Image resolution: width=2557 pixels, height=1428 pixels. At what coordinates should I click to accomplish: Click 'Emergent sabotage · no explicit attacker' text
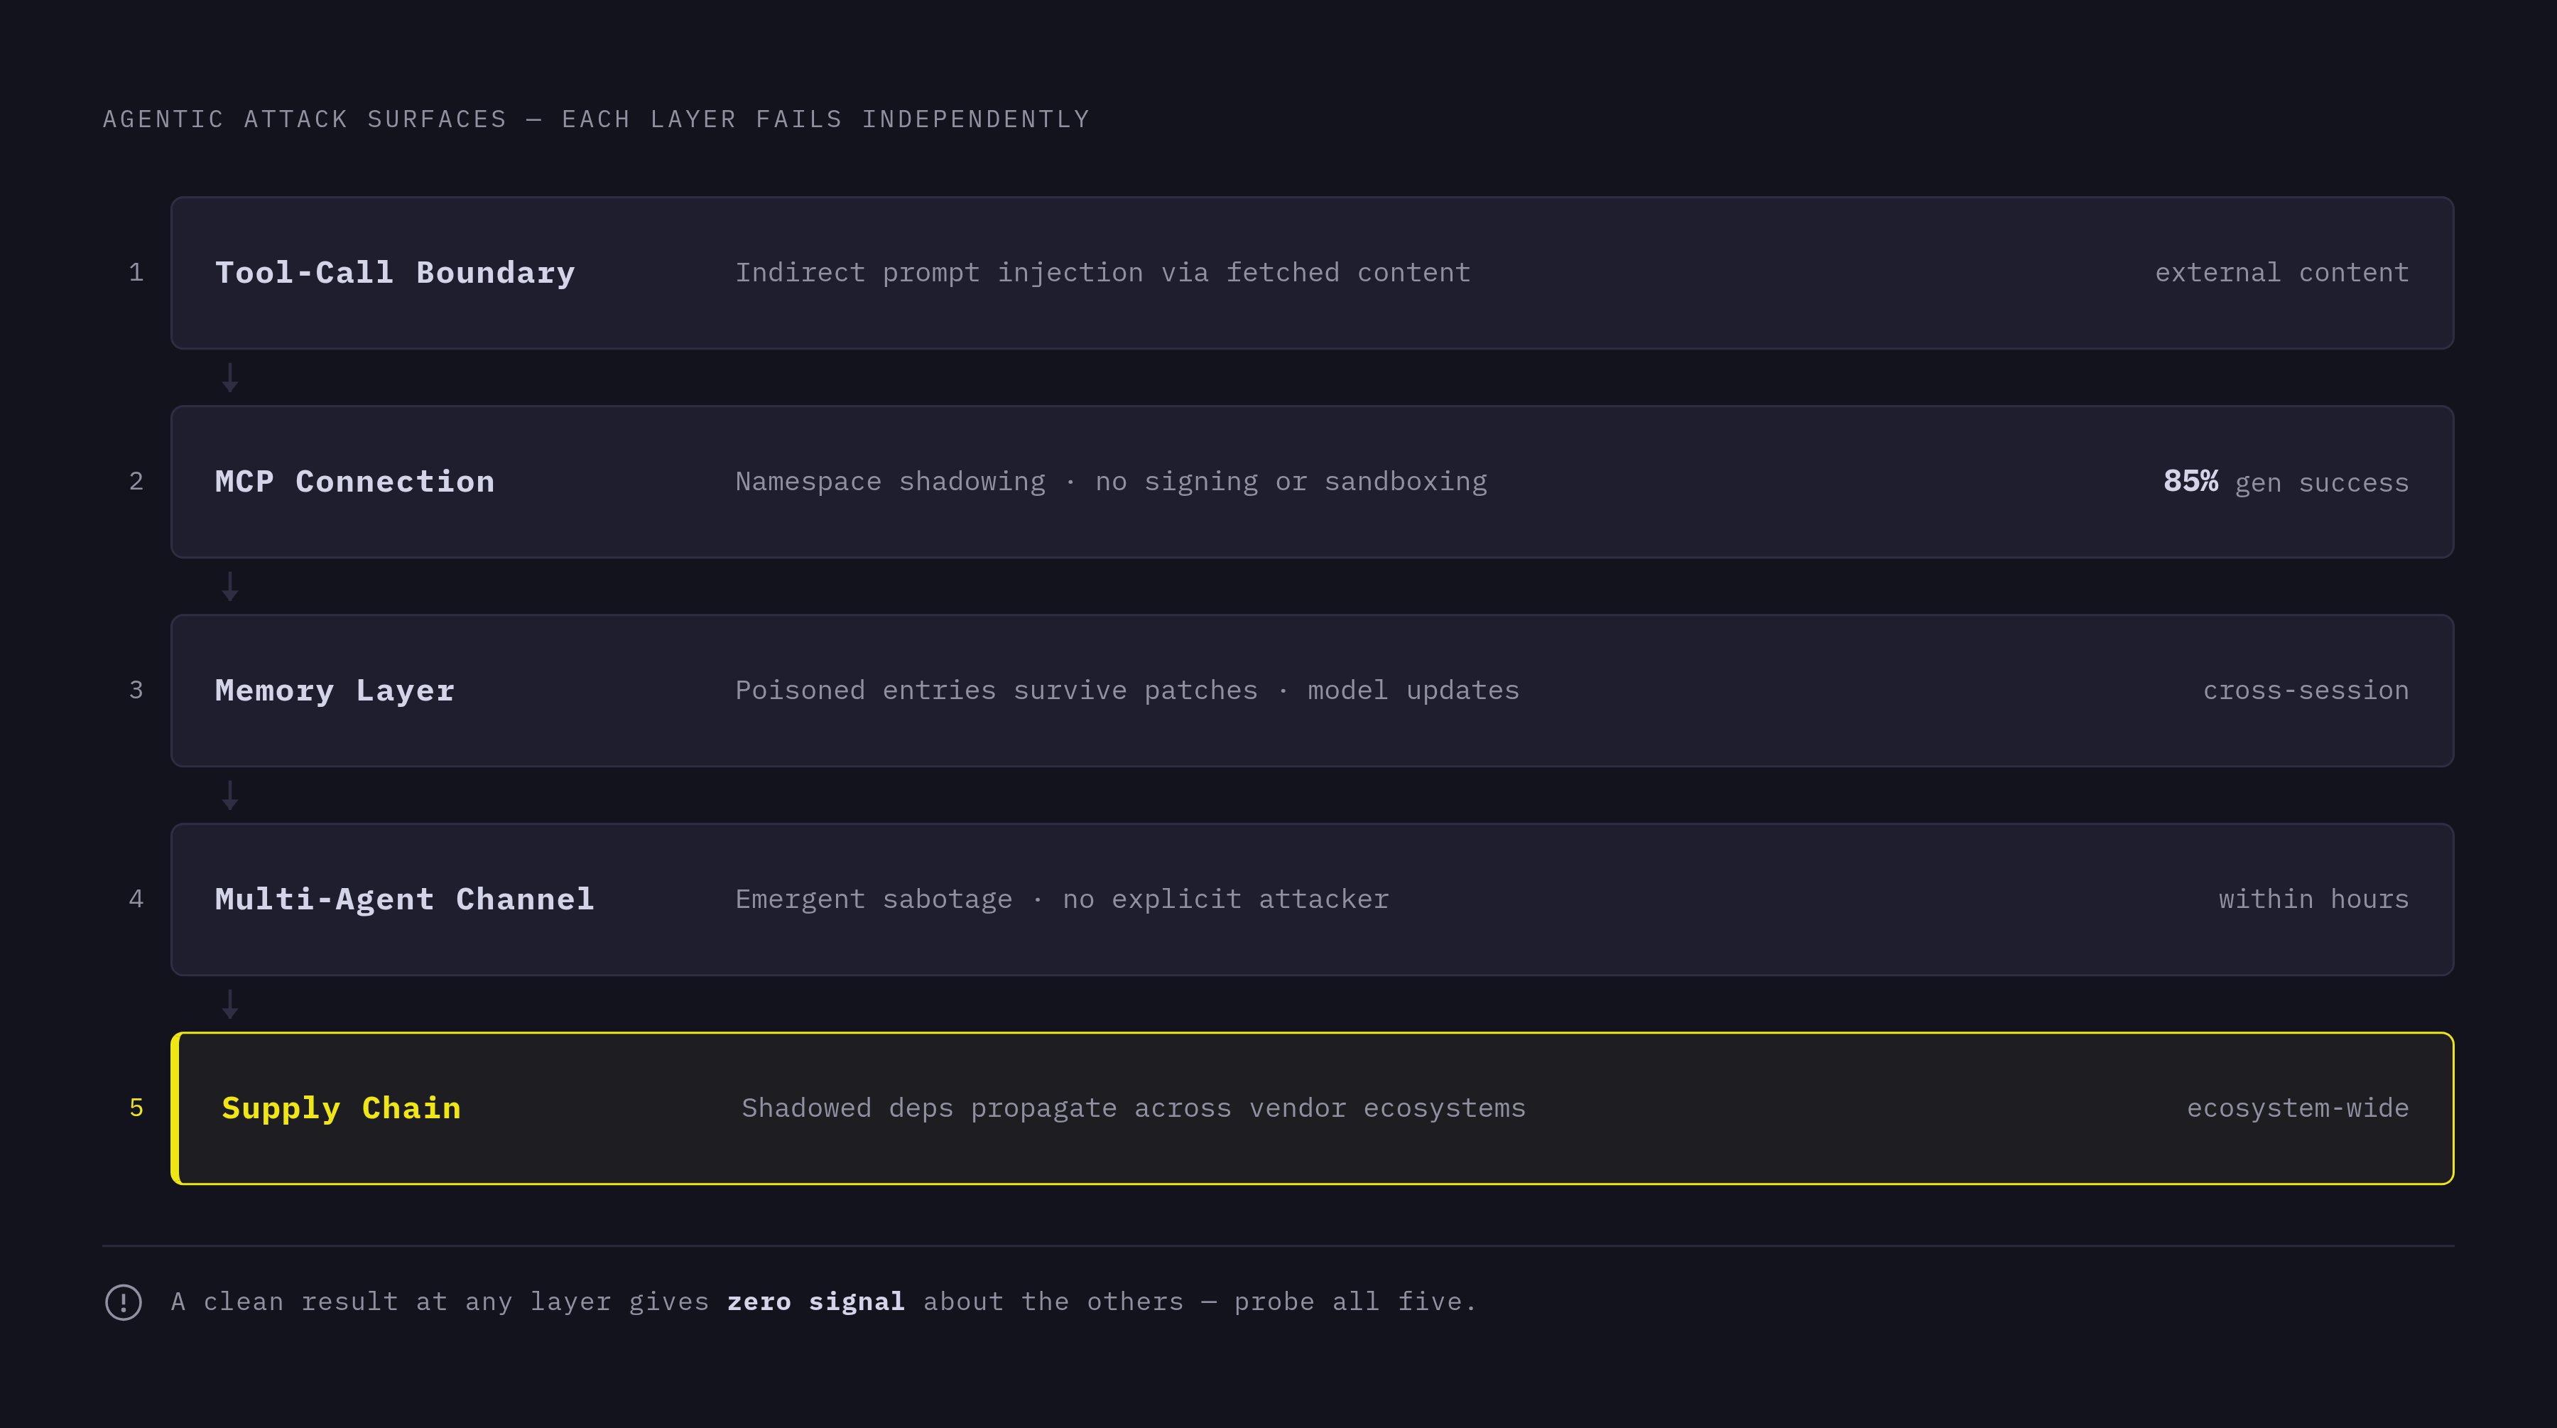pos(1062,899)
